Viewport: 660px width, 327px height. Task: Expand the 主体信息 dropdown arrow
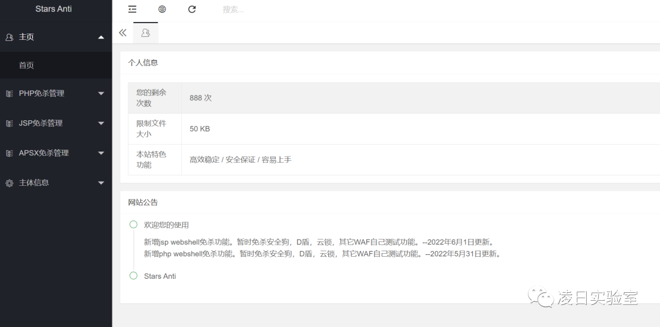click(101, 183)
